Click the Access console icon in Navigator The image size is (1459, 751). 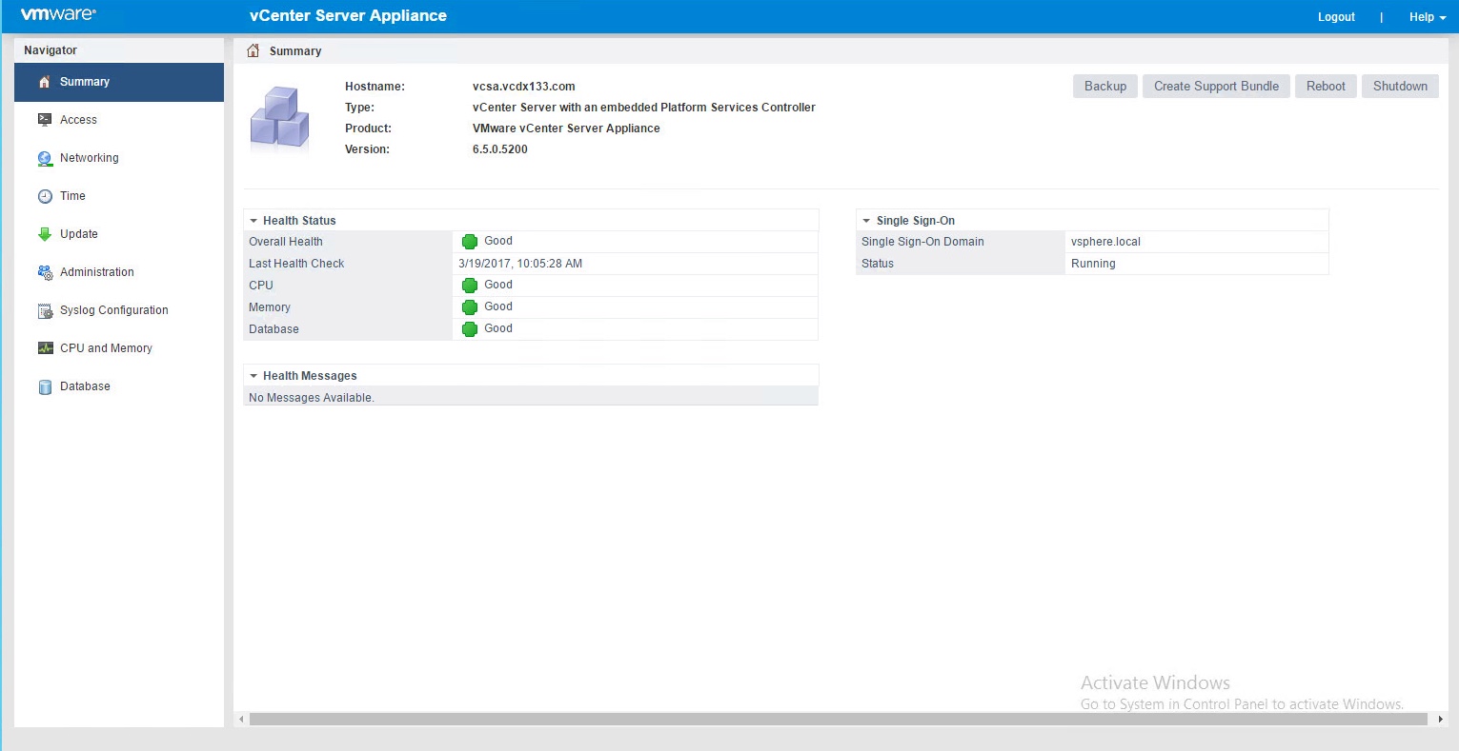click(45, 120)
